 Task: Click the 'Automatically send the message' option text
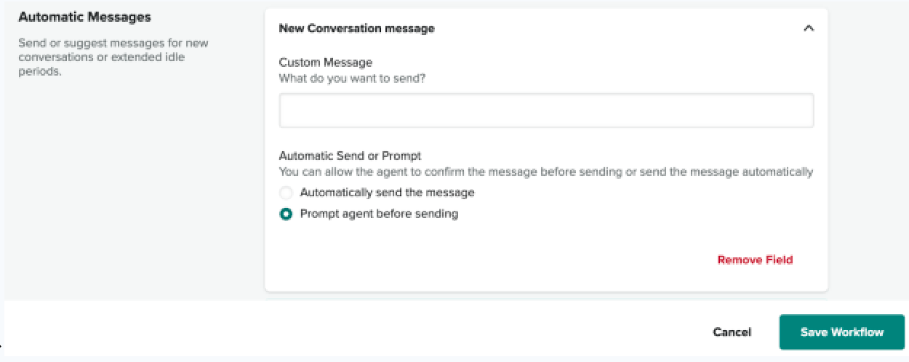387,193
